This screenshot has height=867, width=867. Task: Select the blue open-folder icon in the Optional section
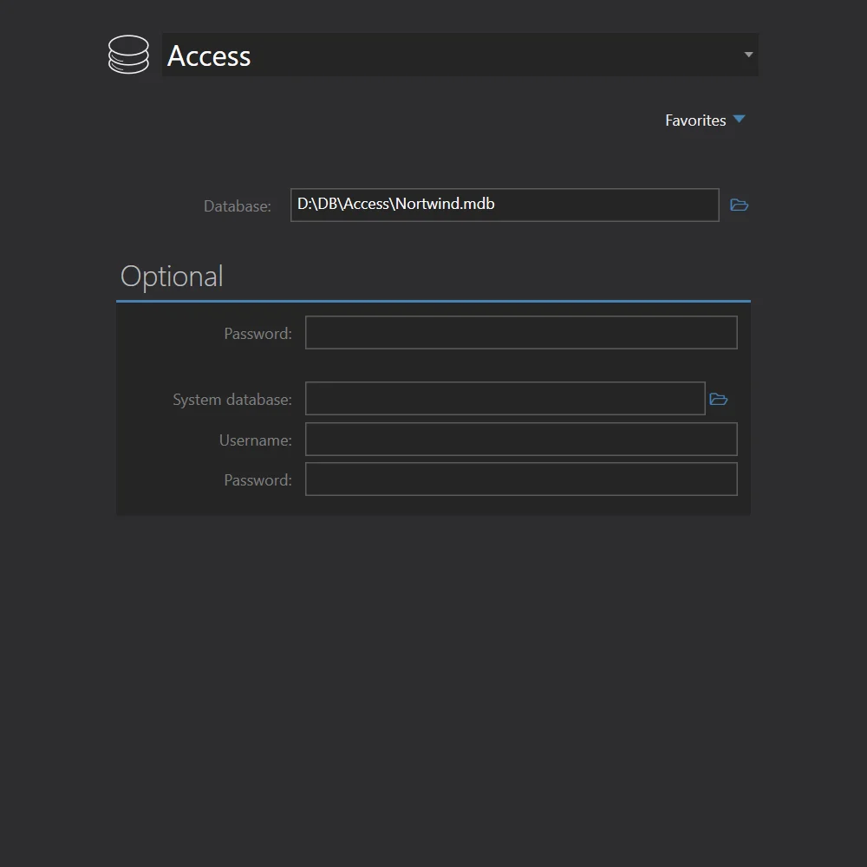coord(719,398)
